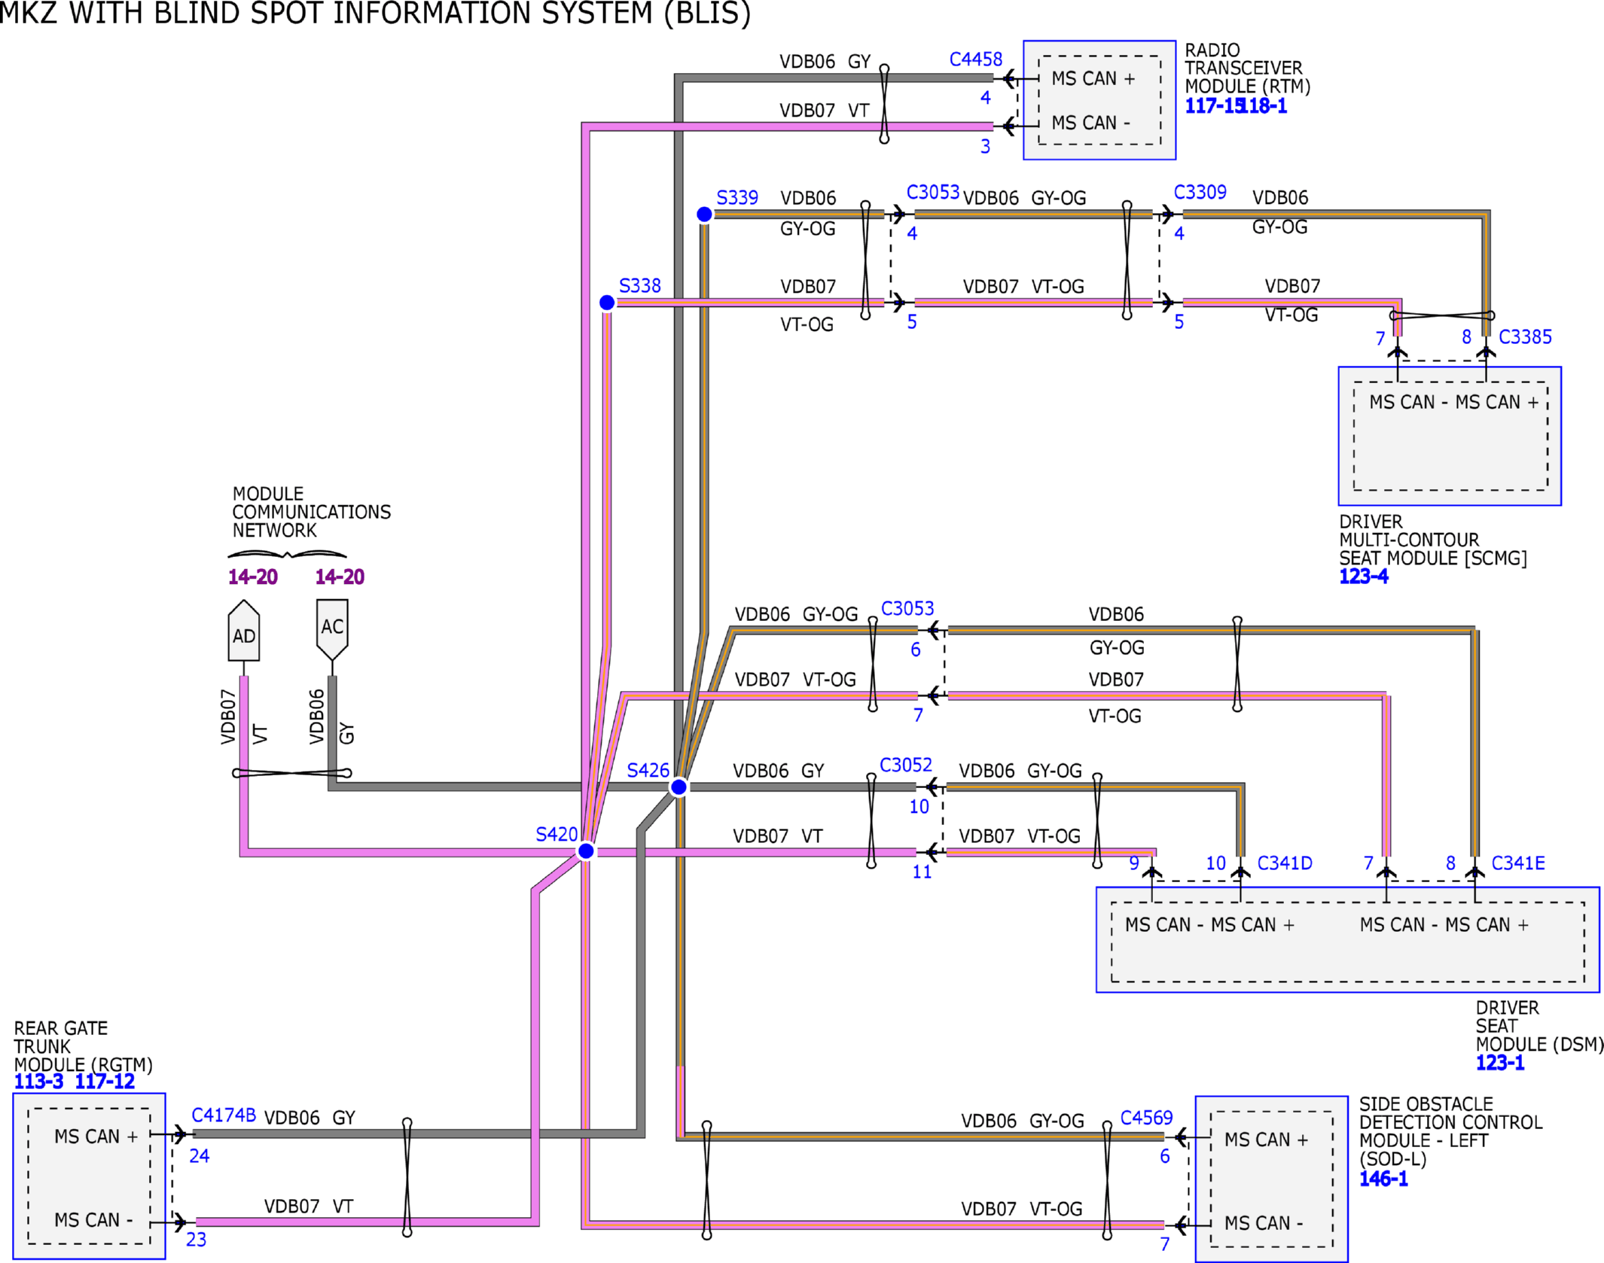The height and width of the screenshot is (1263, 1604).
Task: Click the vertical 'VDB06 GY' label below AC
Action: point(331,717)
